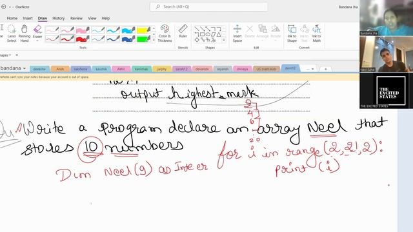Open the Eraser options dropdown arrow

[x=37, y=41]
